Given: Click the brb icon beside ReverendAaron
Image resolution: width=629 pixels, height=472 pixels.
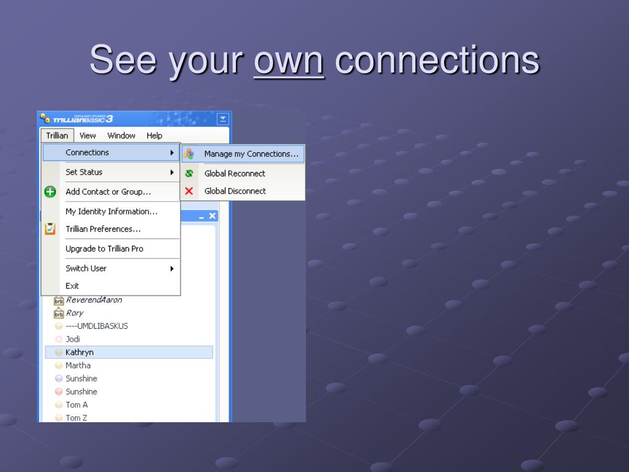Looking at the screenshot, I should [x=58, y=301].
